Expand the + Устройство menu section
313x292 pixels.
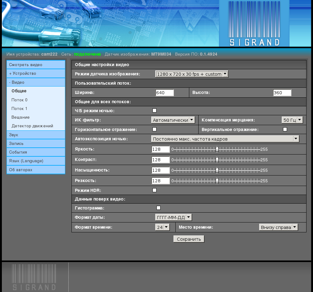[x=36, y=74]
